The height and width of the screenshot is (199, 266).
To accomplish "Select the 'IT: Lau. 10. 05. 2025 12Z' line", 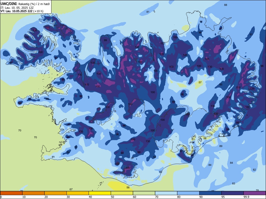I will click(17, 8).
